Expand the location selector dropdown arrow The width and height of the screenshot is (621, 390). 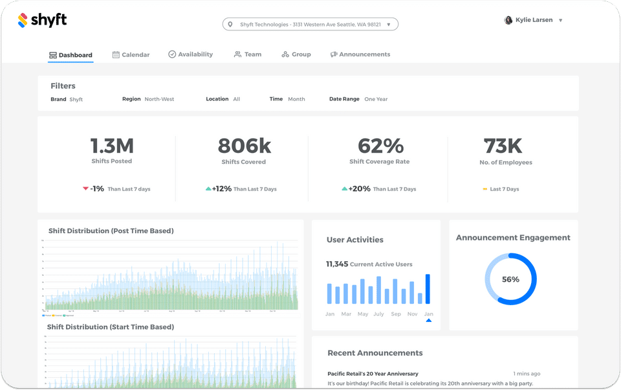pos(389,25)
